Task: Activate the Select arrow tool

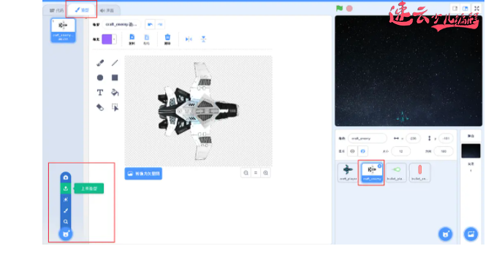Action: pos(115,107)
